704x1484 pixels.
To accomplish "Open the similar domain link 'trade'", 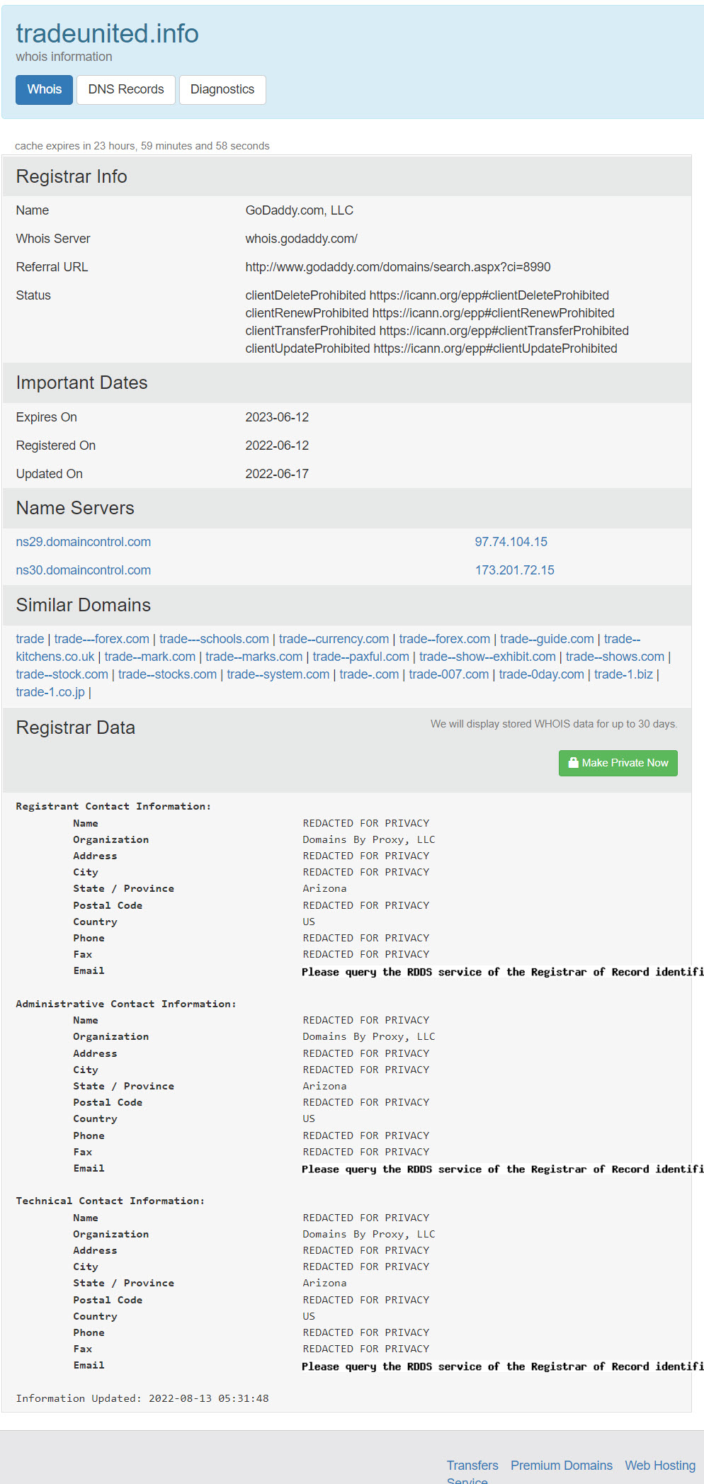I will [x=30, y=639].
